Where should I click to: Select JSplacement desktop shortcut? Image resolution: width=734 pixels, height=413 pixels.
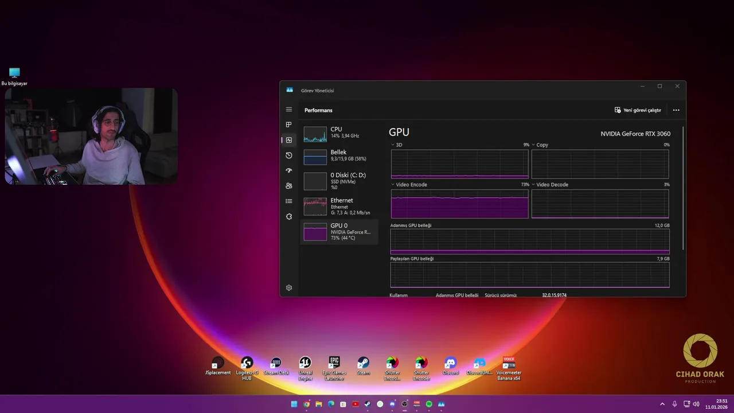[x=218, y=367]
